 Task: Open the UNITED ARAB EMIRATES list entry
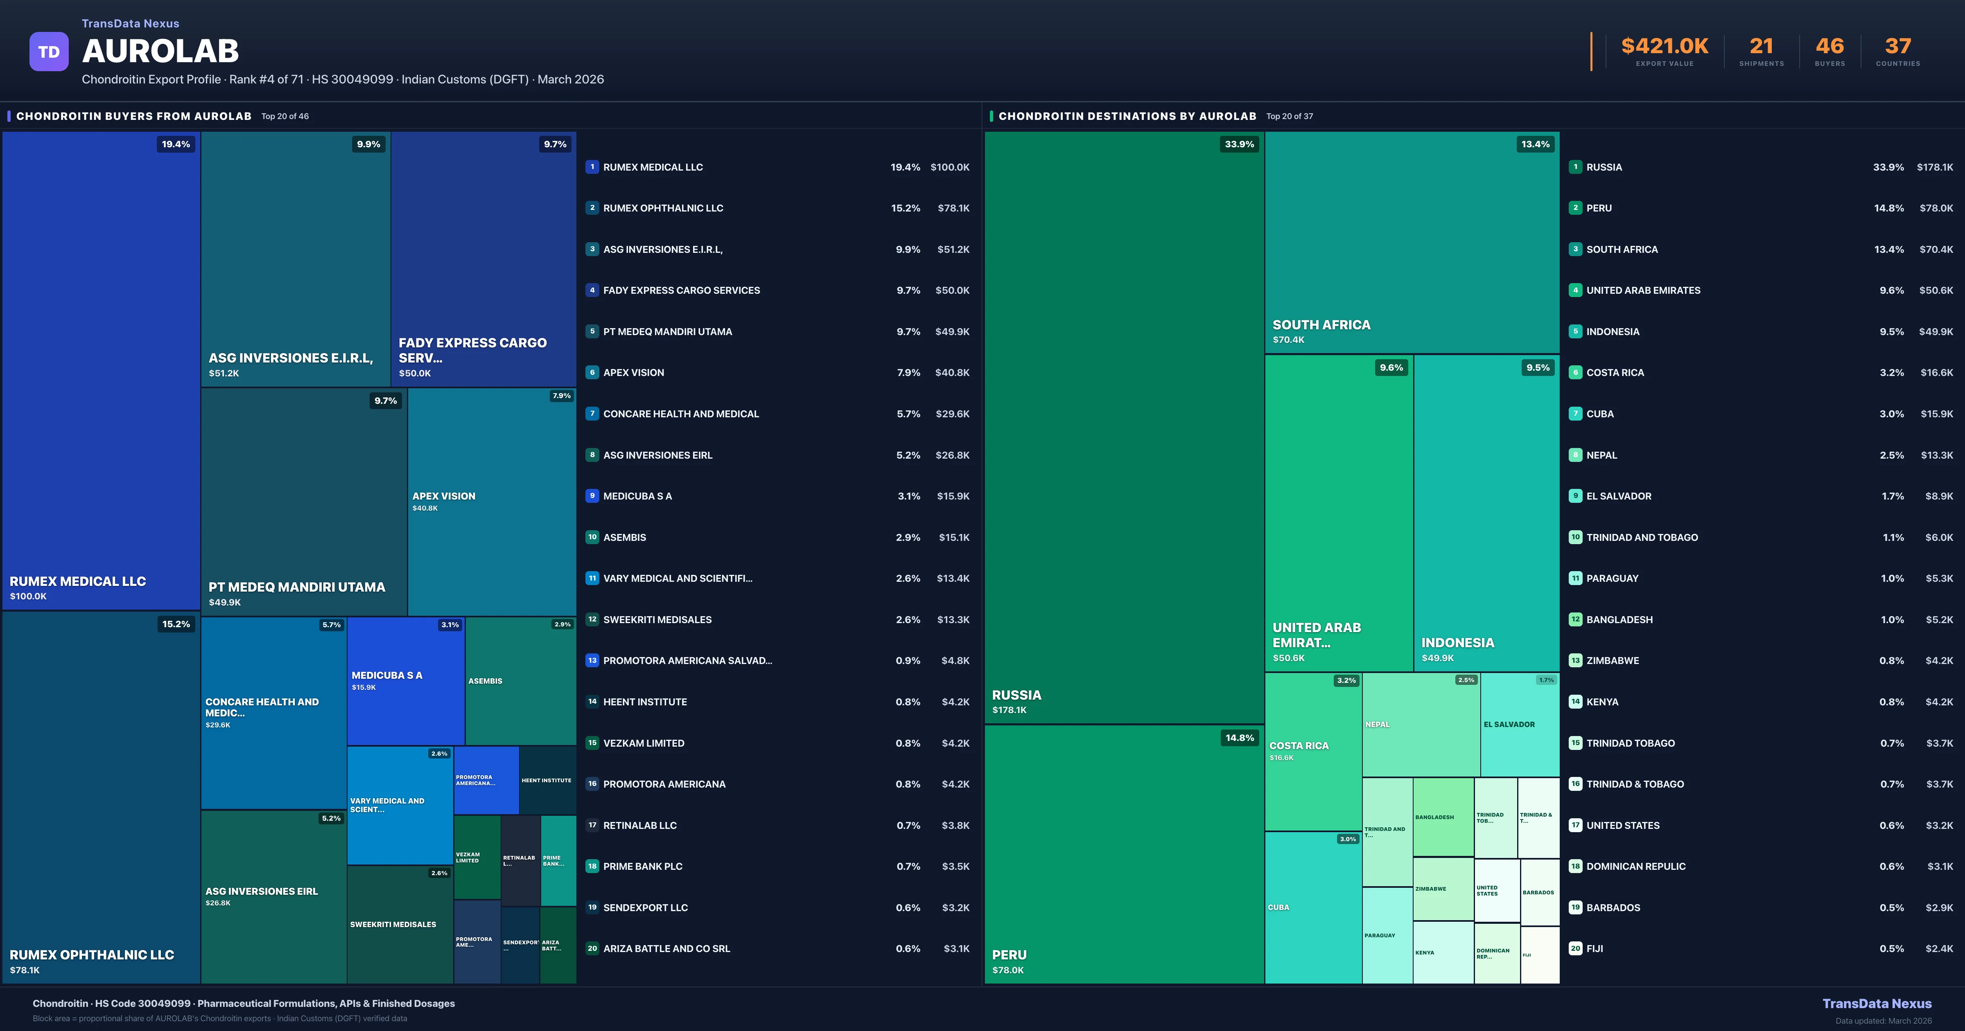(1643, 290)
